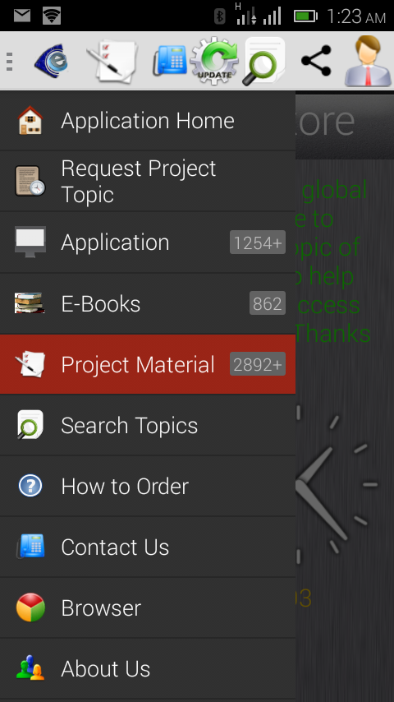Open the magnifier document search icon

click(264, 61)
